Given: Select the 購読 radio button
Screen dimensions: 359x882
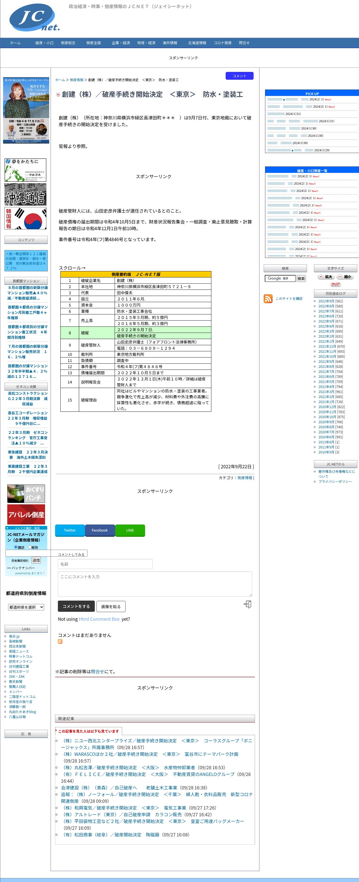Looking at the screenshot, I should 16,547.
